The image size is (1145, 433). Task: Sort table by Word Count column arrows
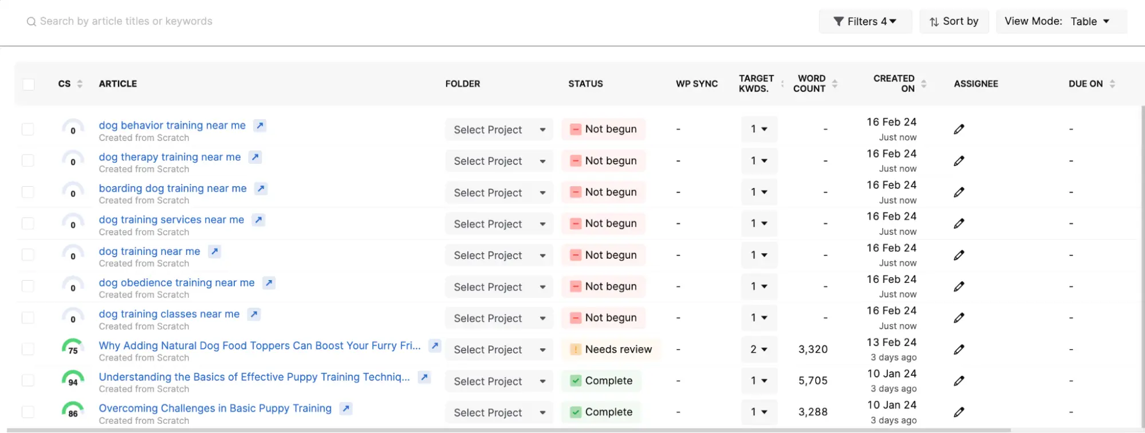click(835, 84)
